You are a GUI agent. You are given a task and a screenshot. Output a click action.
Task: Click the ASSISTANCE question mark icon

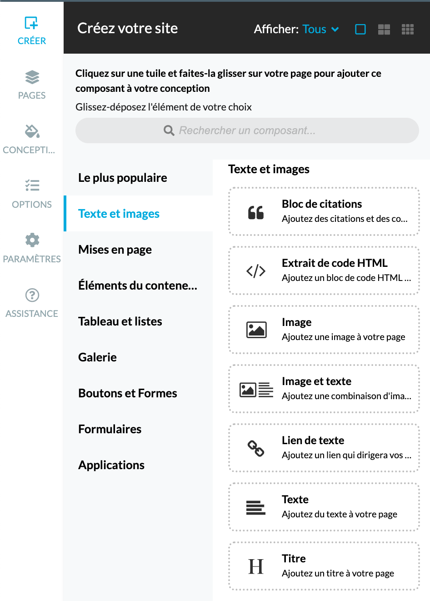[31, 295]
